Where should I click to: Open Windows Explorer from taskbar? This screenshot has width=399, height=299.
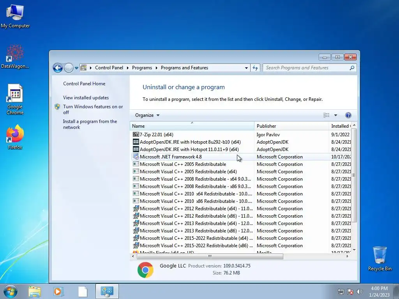35,292
